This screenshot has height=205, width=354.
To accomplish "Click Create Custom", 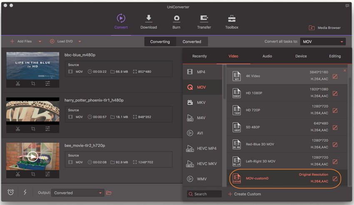I will [x=244, y=194].
